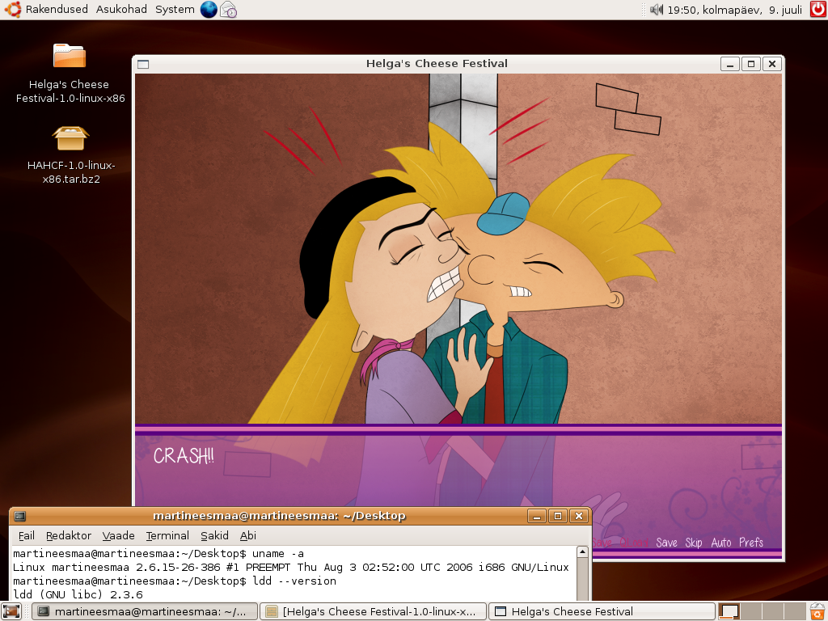Open the Asukohad menu
The image size is (828, 621).
[x=121, y=10]
